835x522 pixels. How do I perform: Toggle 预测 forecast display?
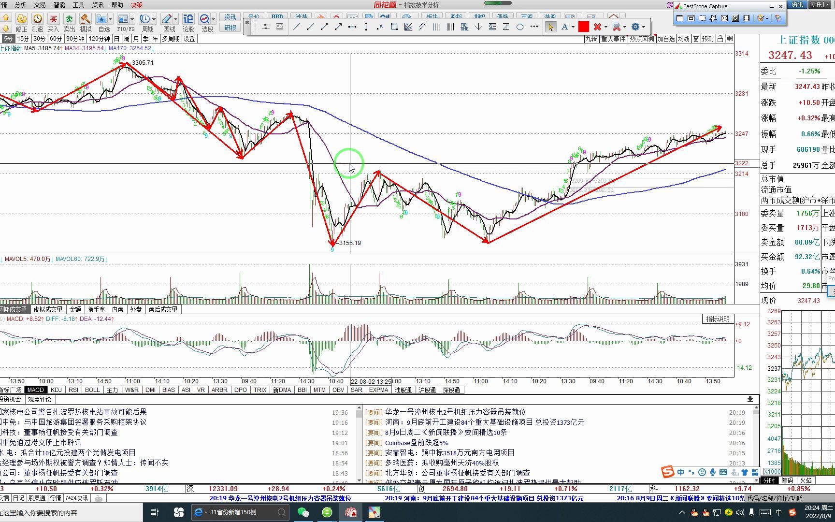[707, 39]
